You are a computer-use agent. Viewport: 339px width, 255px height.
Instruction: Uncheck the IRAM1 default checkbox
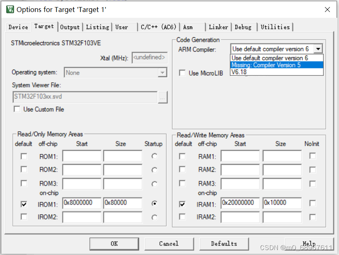182,204
